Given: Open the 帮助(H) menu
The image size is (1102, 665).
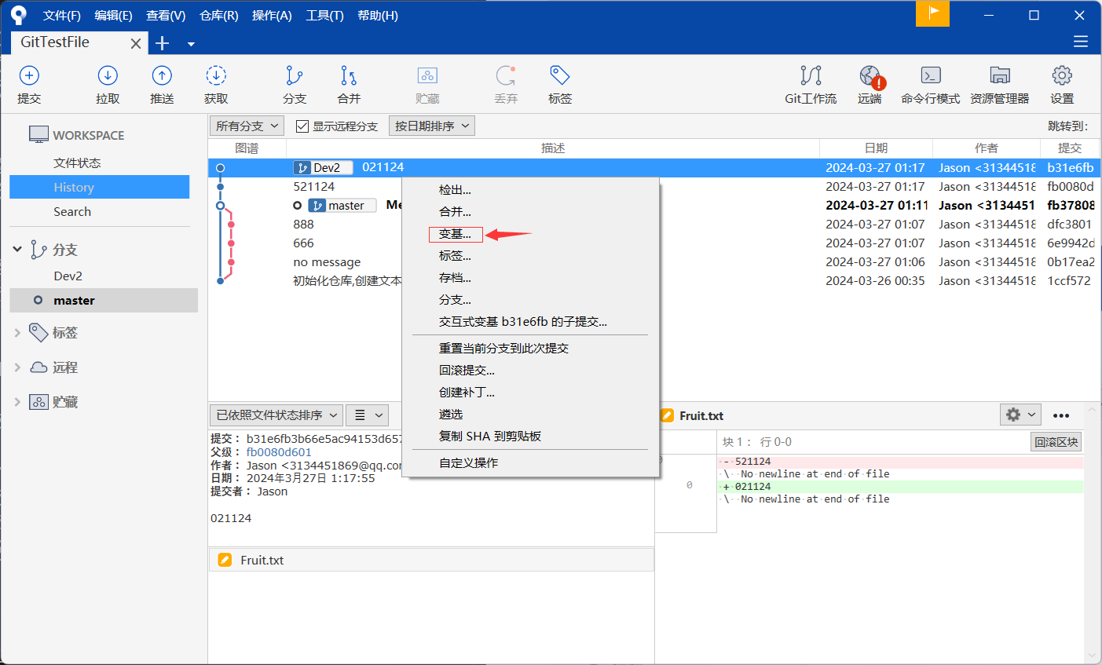Looking at the screenshot, I should [x=377, y=15].
